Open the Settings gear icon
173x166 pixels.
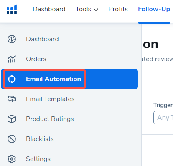click(x=12, y=159)
